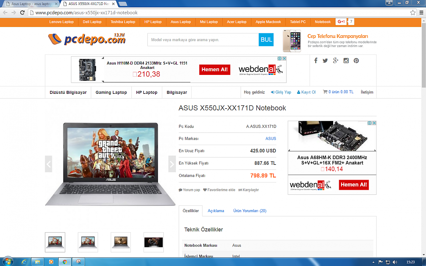Select the fourth dark product thumbnail
The image size is (426, 266).
tap(153, 242)
